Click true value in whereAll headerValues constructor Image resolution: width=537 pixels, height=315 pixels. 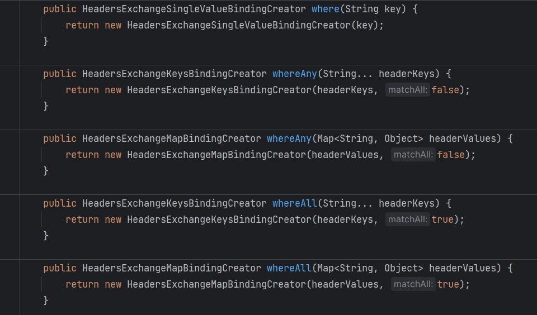pyautogui.click(x=448, y=284)
